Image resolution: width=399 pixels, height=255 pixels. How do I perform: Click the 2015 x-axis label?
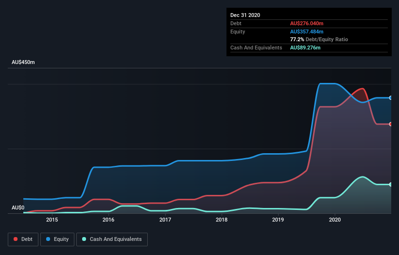52,220
